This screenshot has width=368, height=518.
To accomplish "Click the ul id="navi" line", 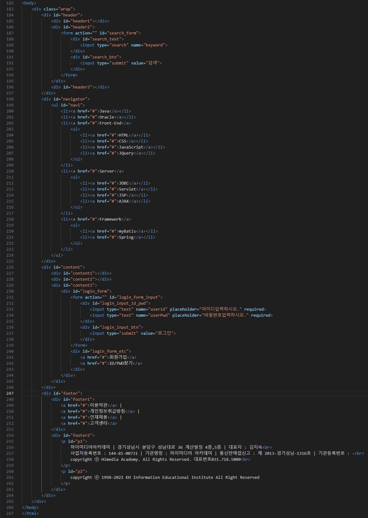I will (x=68, y=105).
